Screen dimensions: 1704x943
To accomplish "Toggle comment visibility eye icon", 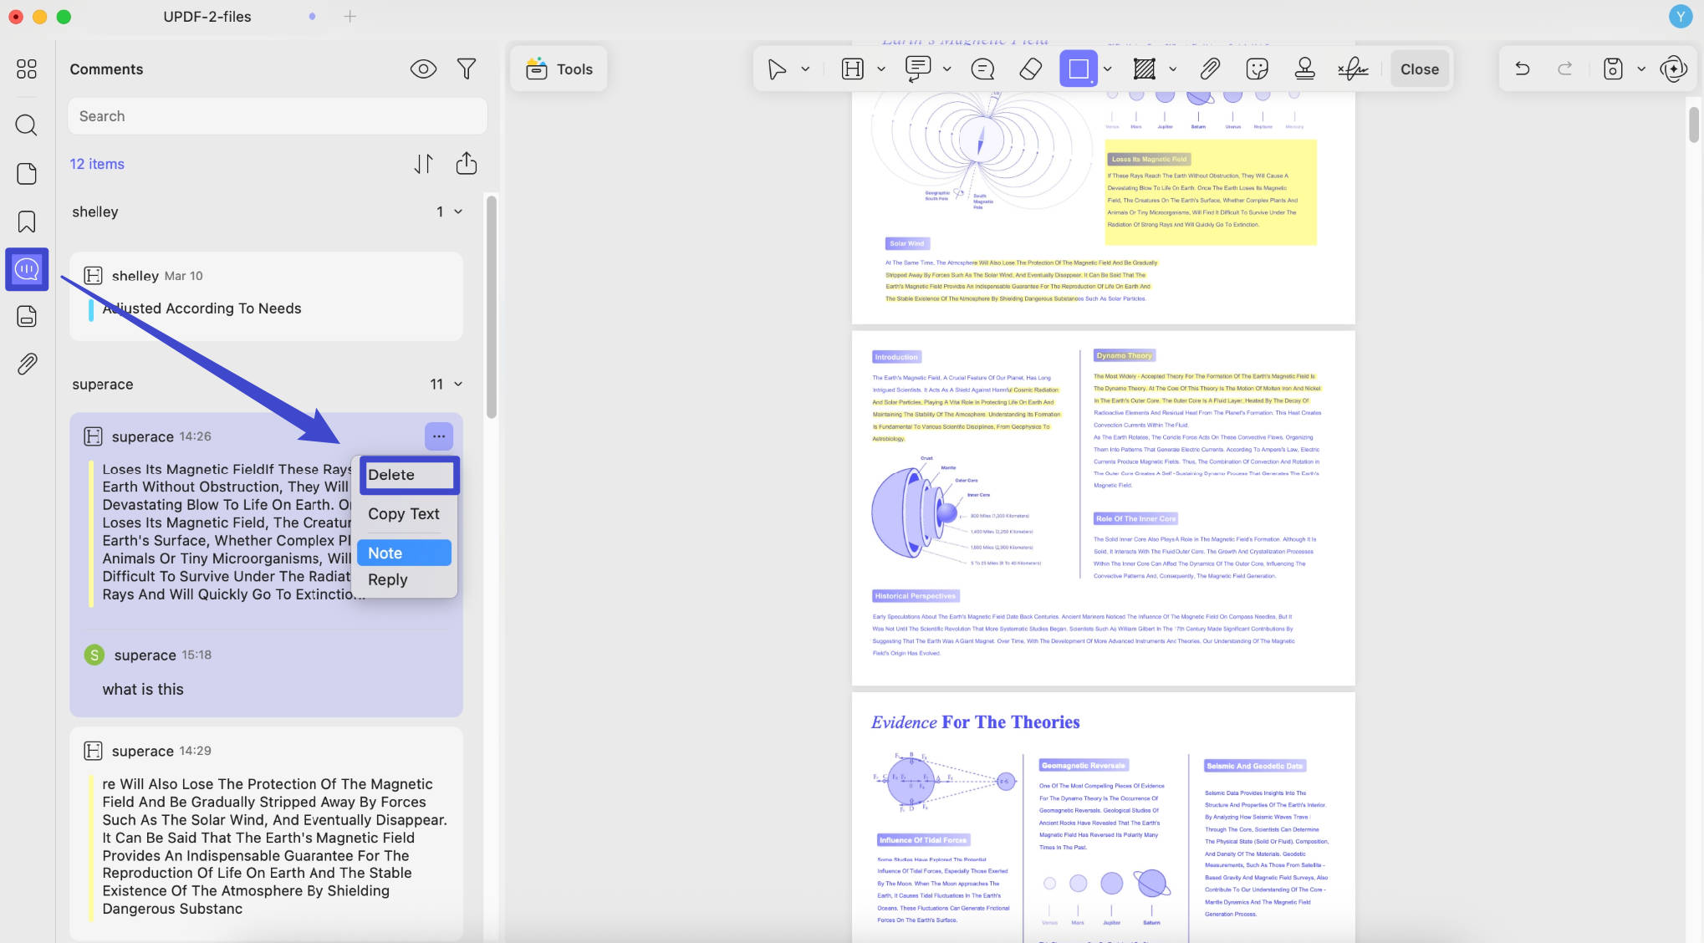I will point(423,69).
